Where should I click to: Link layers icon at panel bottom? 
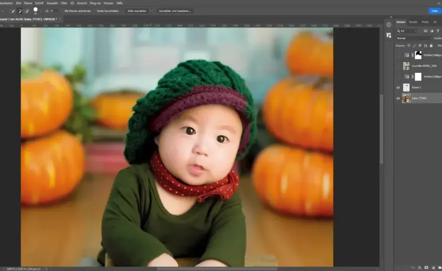click(413, 267)
